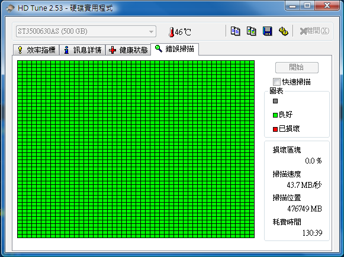Screen dimensions: 344x257
Task: Click the 開始 button
Action: (297, 67)
